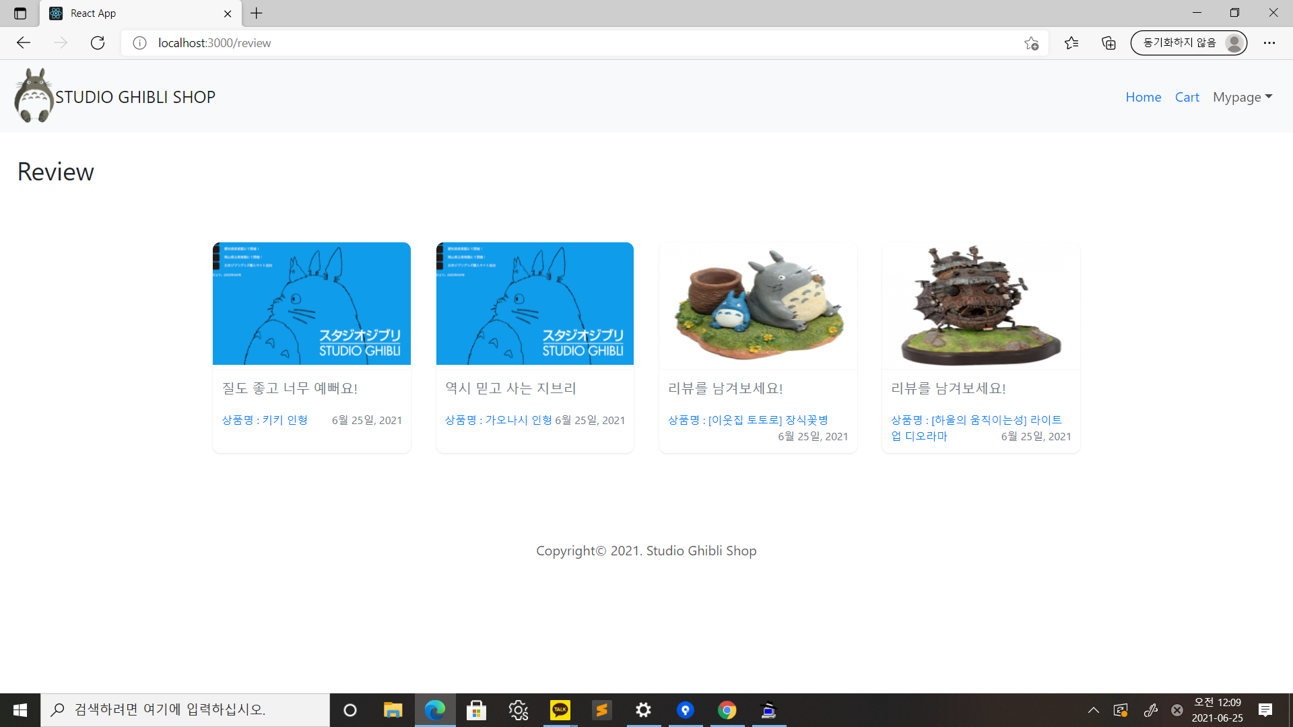1293x727 pixels.
Task: Click the Totoro logo of Studio Ghibli Shop
Action: pyautogui.click(x=34, y=95)
